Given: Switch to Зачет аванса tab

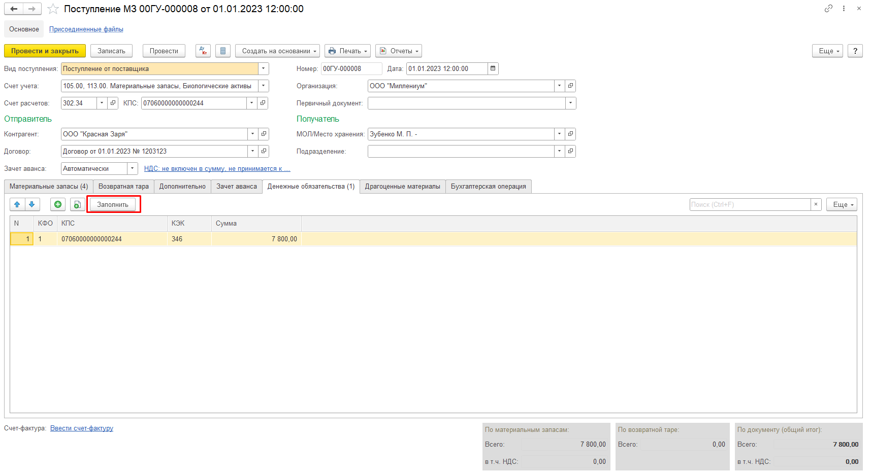Looking at the screenshot, I should point(237,186).
